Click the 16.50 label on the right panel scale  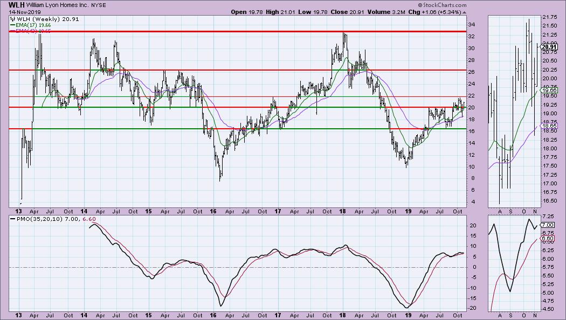[x=549, y=201]
